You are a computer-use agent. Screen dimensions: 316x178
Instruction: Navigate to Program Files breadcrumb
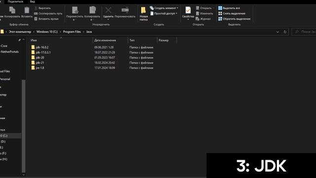tap(72, 32)
